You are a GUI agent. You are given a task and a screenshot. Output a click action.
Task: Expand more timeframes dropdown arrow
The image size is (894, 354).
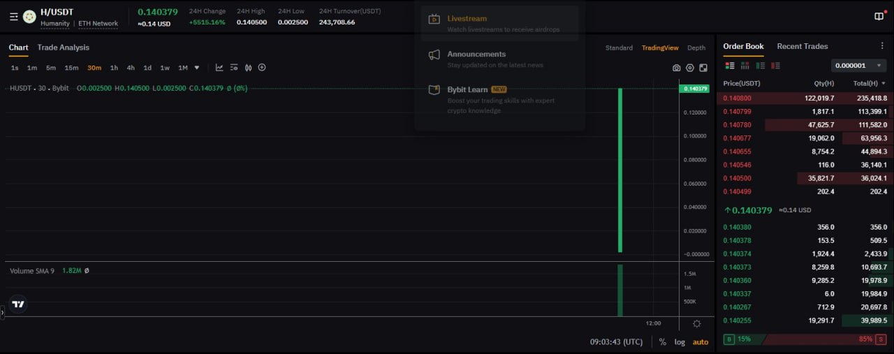197,68
